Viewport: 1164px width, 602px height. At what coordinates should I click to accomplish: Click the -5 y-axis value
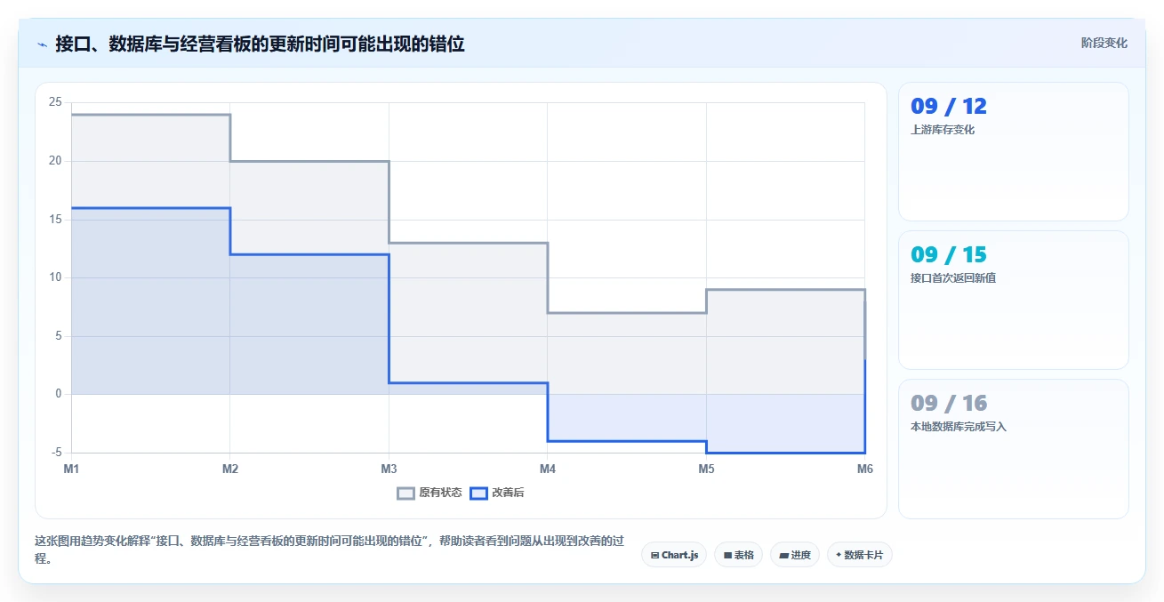pos(56,453)
